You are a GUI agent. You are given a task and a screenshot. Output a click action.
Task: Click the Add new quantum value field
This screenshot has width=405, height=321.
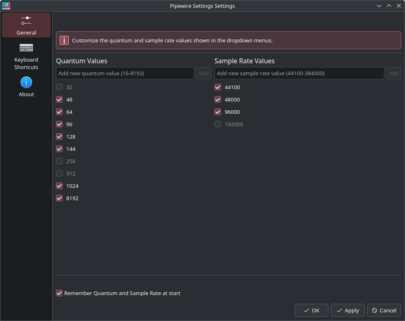(125, 73)
